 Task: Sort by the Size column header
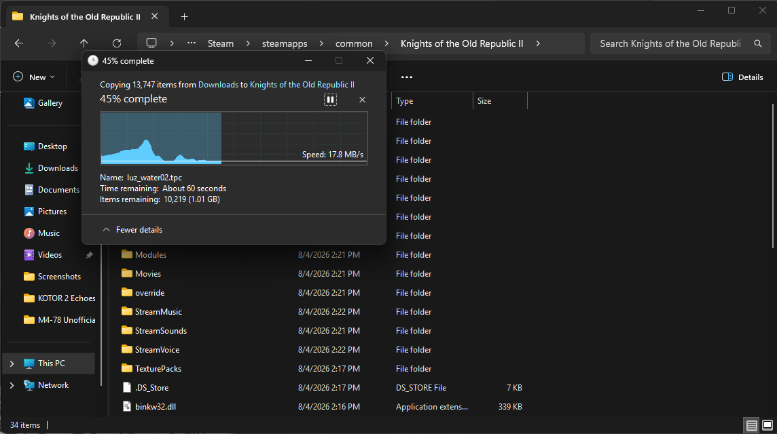pos(501,101)
